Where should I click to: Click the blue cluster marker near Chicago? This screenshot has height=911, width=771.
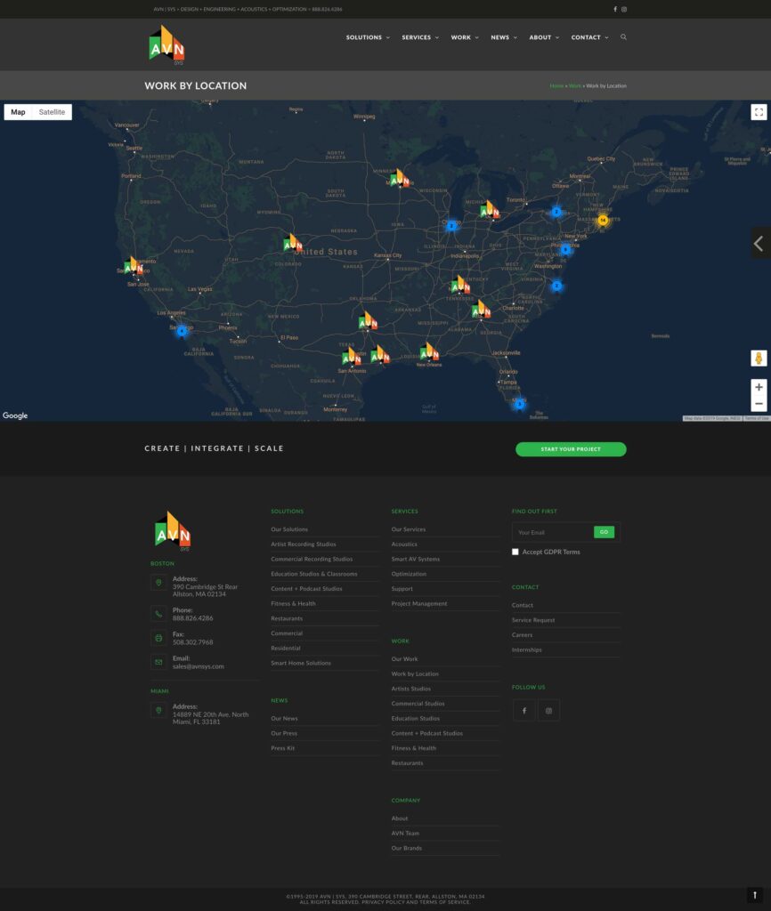[451, 225]
